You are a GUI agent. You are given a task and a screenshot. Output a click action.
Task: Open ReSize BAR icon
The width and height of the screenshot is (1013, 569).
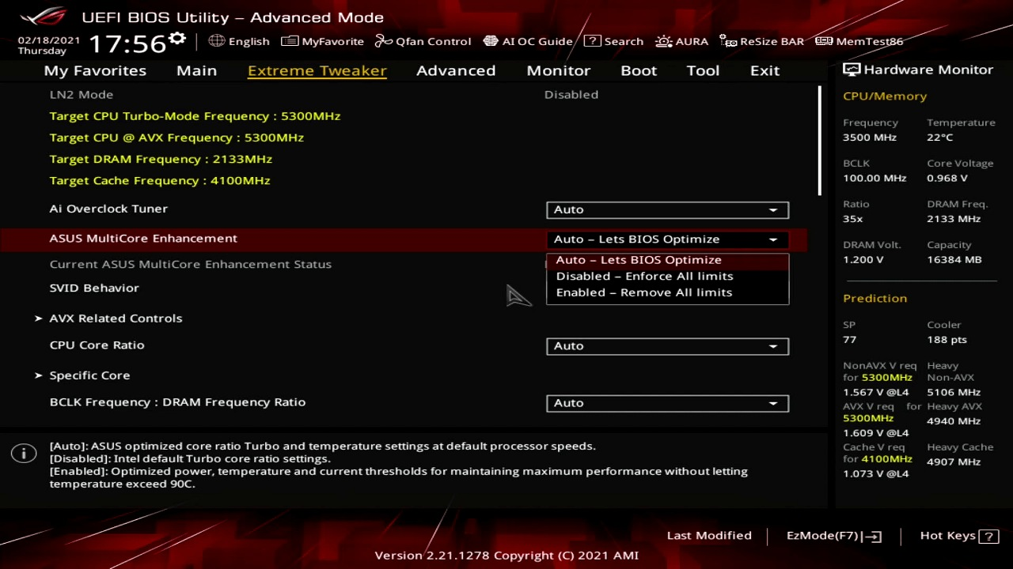(728, 41)
